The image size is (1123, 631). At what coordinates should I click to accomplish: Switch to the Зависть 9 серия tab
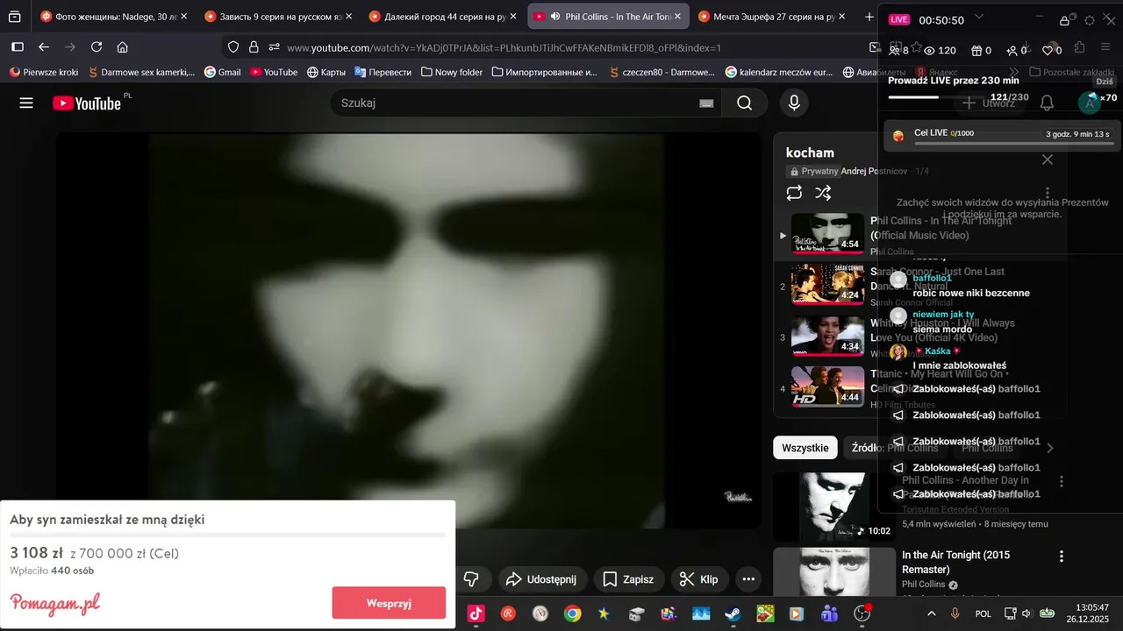coord(277,17)
